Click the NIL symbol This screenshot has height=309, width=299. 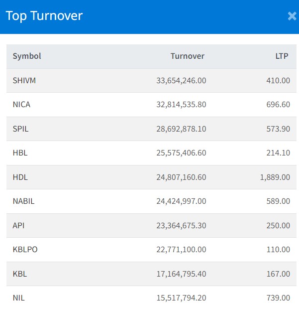point(18,298)
